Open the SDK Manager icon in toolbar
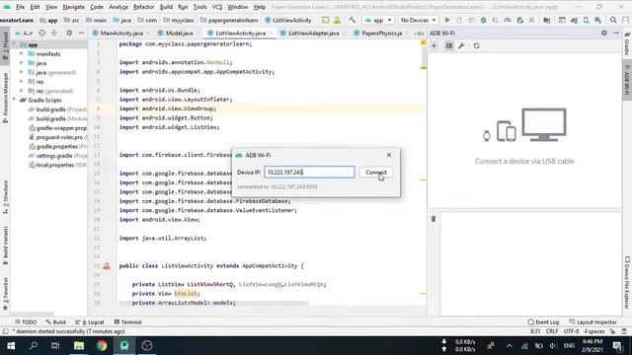This screenshot has width=632, height=355. [598, 20]
